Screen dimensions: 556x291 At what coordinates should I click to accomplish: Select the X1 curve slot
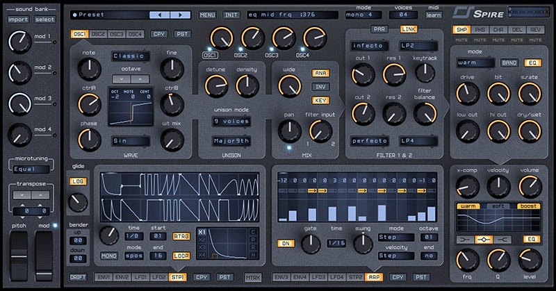point(202,232)
